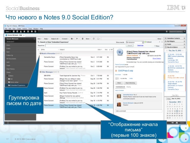This screenshot has height=143, width=190.
Task: Click the magnifier icon beside Search All Calendar
Action: point(185,32)
